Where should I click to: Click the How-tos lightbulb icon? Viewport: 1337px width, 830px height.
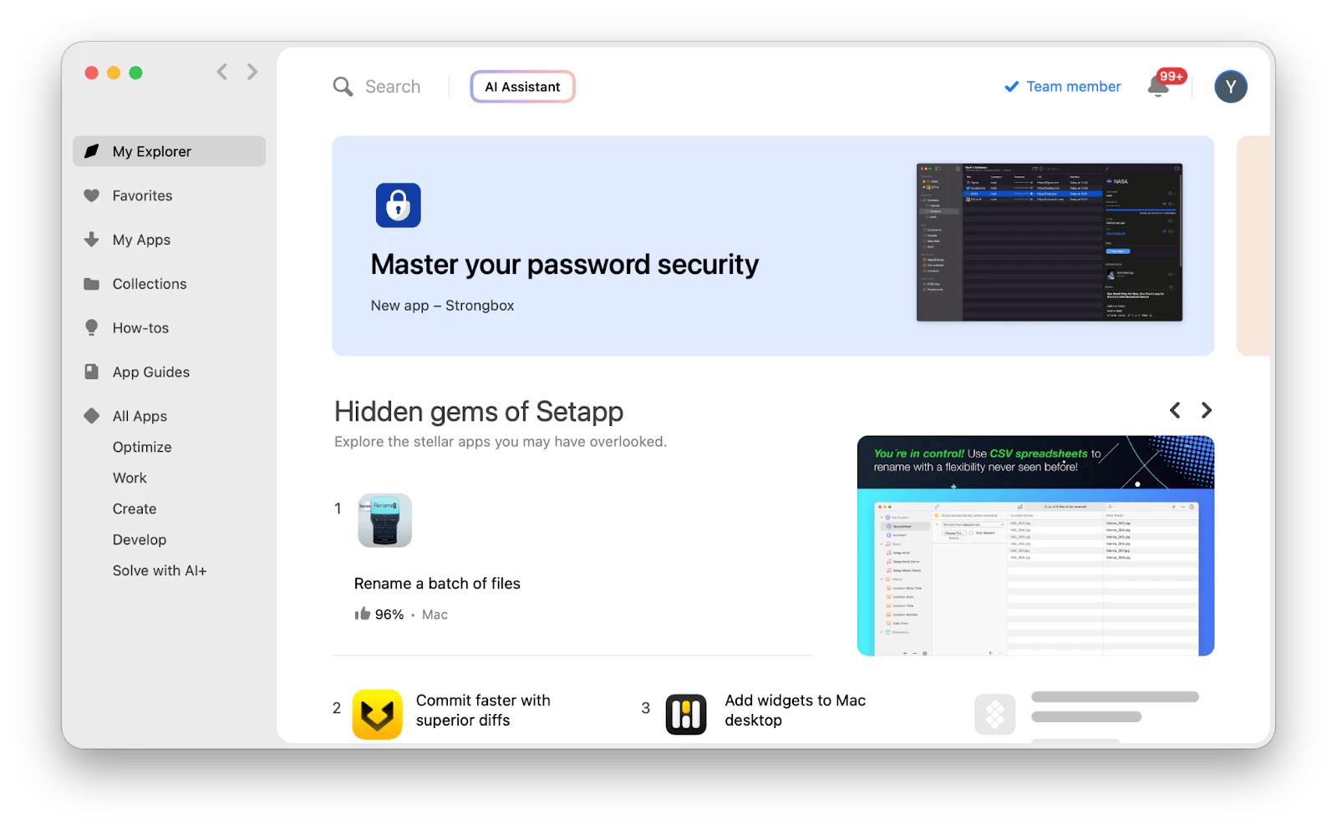(x=92, y=327)
